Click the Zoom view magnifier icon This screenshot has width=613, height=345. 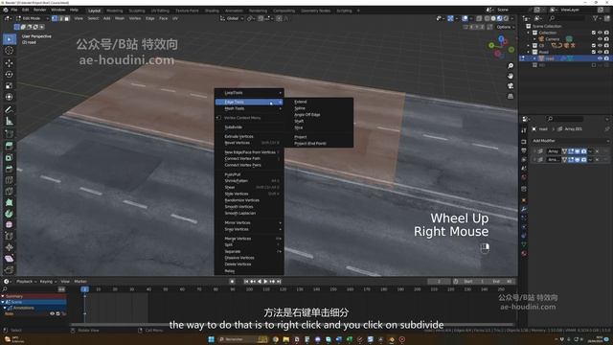[x=511, y=66]
